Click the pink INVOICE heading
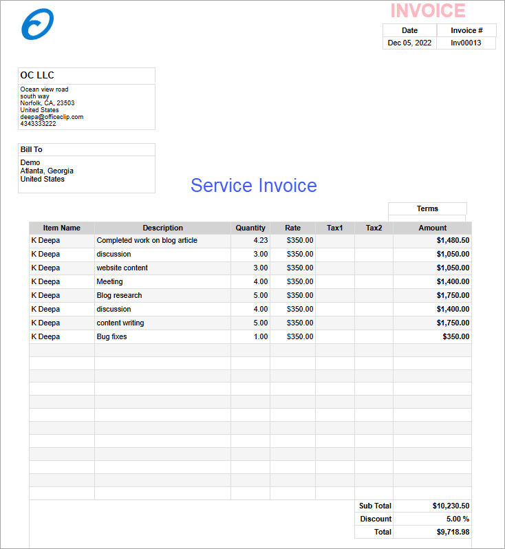 pyautogui.click(x=428, y=11)
